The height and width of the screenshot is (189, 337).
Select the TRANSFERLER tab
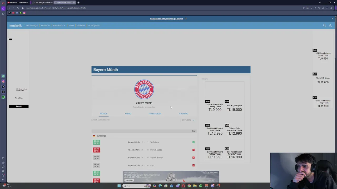point(155,114)
